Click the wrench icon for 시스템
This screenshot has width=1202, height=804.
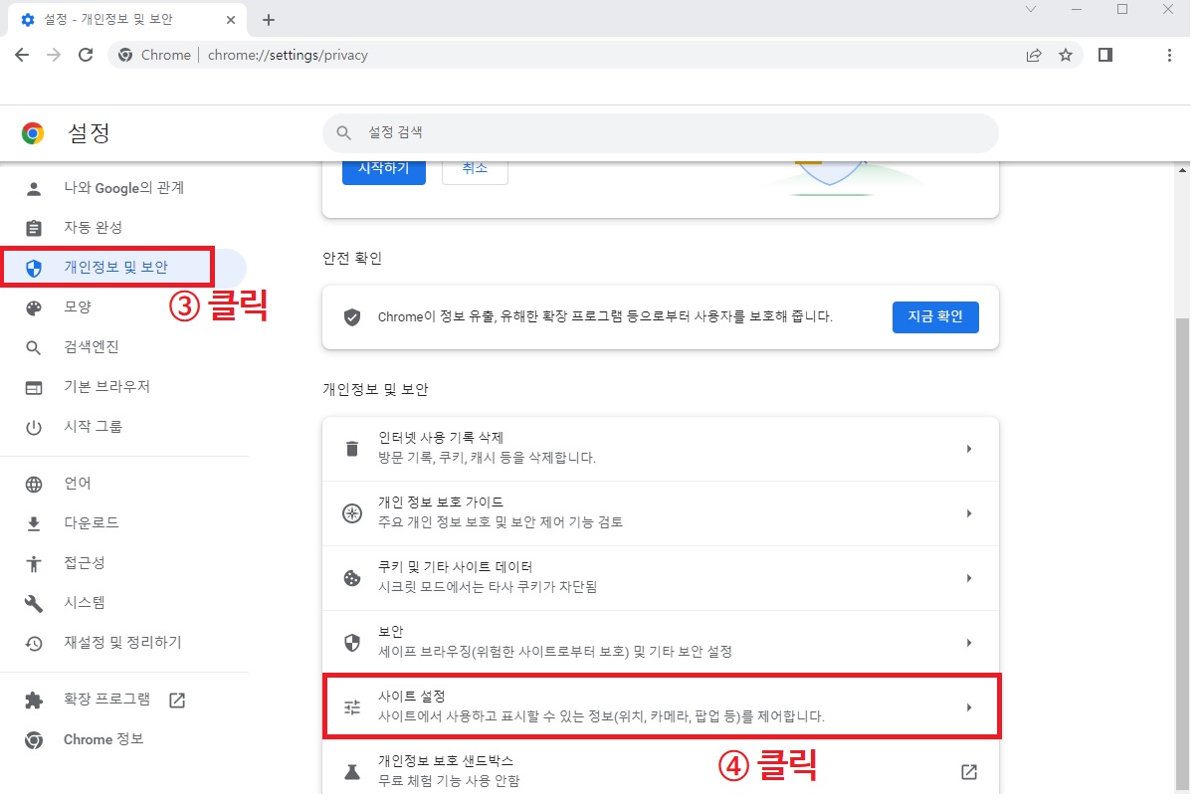pyautogui.click(x=34, y=603)
